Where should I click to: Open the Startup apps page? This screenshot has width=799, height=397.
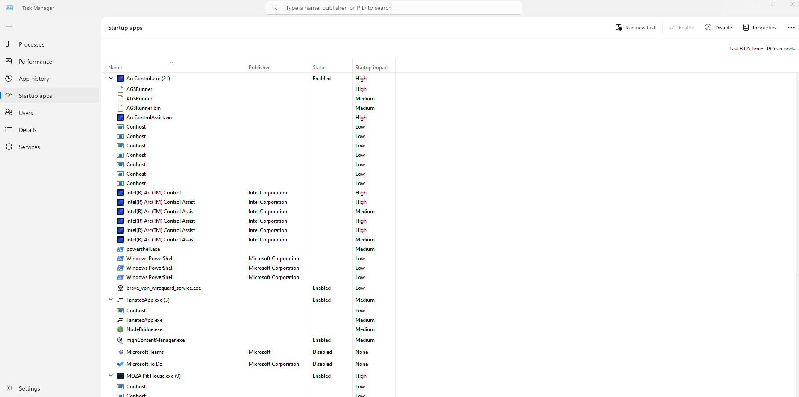click(35, 95)
